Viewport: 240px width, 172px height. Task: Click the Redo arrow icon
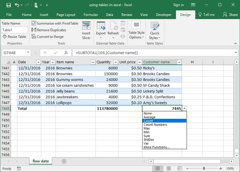click(x=27, y=5)
